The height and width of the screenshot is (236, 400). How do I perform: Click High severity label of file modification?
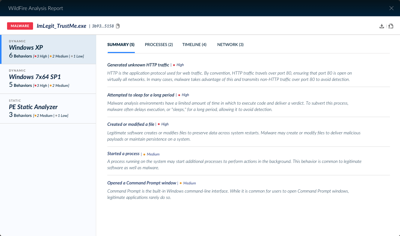(x=165, y=124)
